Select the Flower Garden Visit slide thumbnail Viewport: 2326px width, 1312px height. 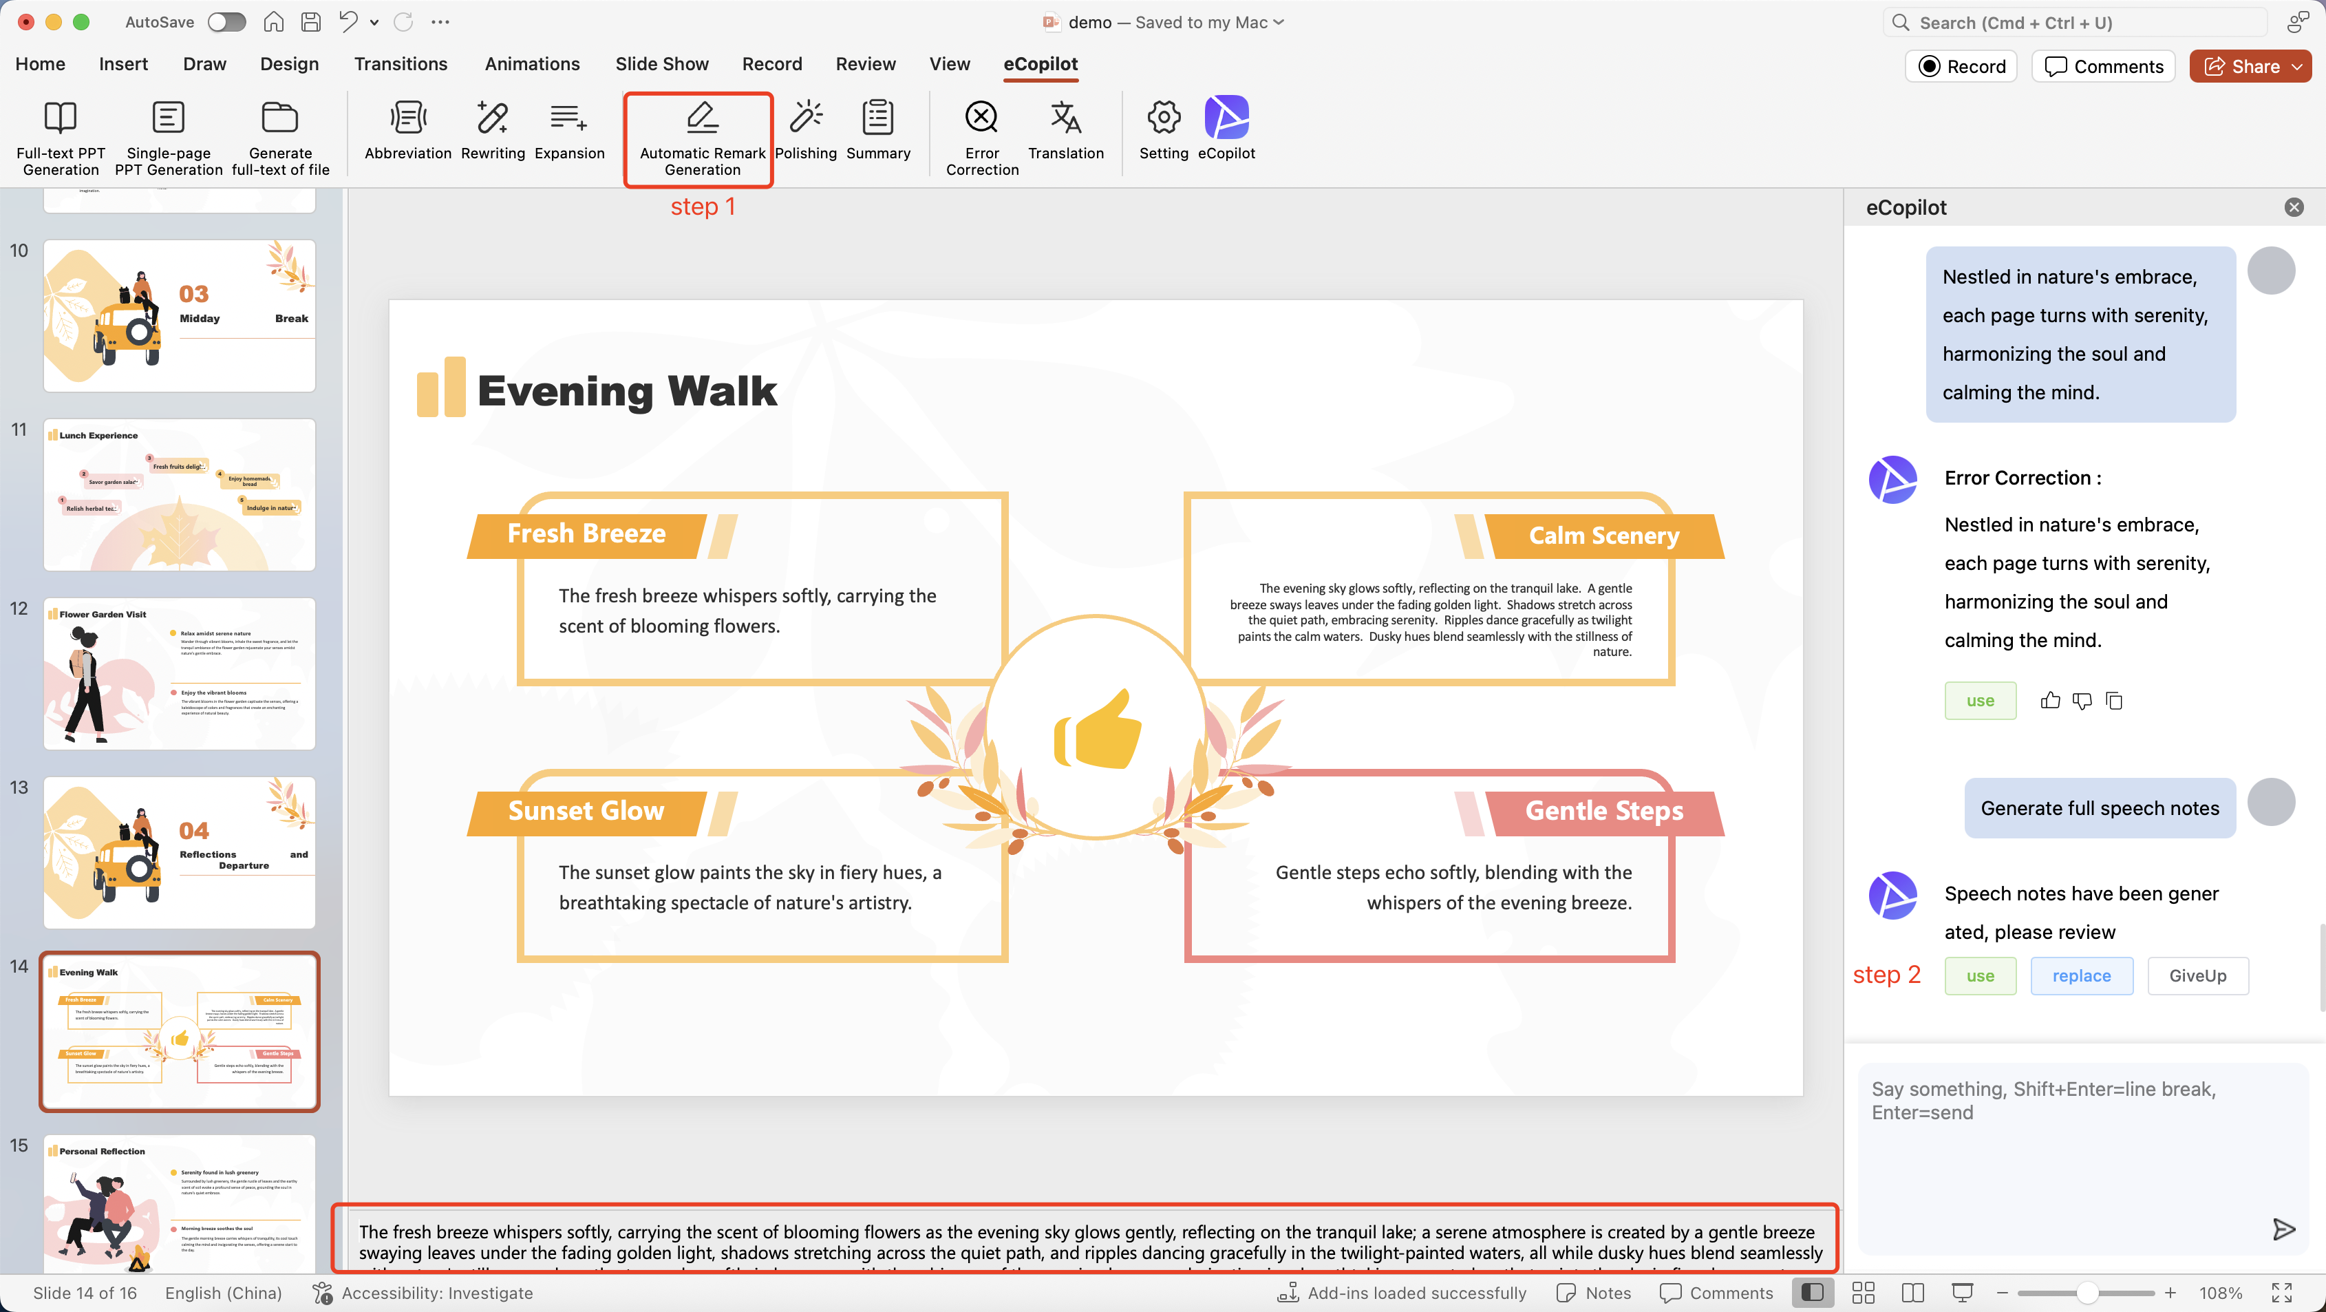point(179,674)
